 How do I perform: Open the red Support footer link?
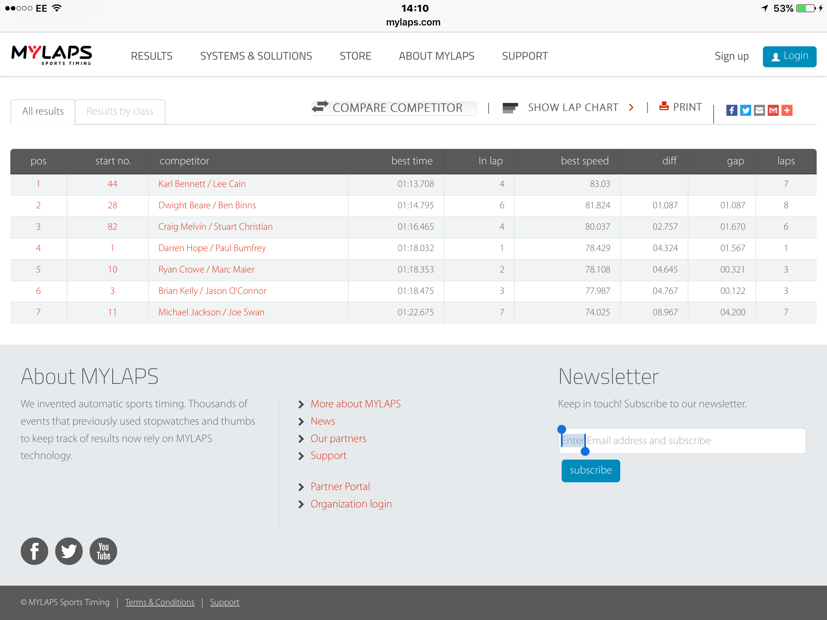pos(328,456)
